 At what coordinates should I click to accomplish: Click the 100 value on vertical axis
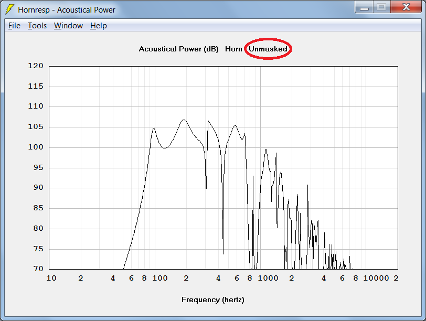tap(36, 147)
